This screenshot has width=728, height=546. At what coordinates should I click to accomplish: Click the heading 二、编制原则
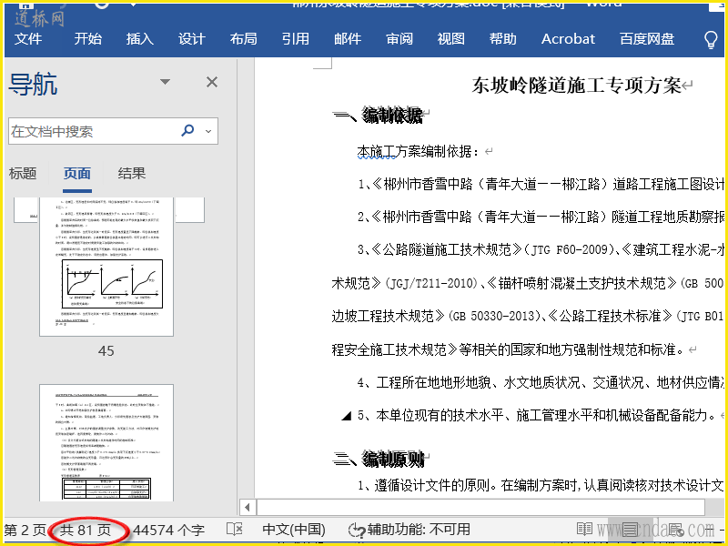pyautogui.click(x=379, y=460)
